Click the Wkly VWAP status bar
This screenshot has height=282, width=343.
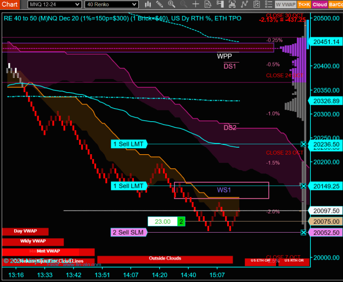tap(33, 241)
